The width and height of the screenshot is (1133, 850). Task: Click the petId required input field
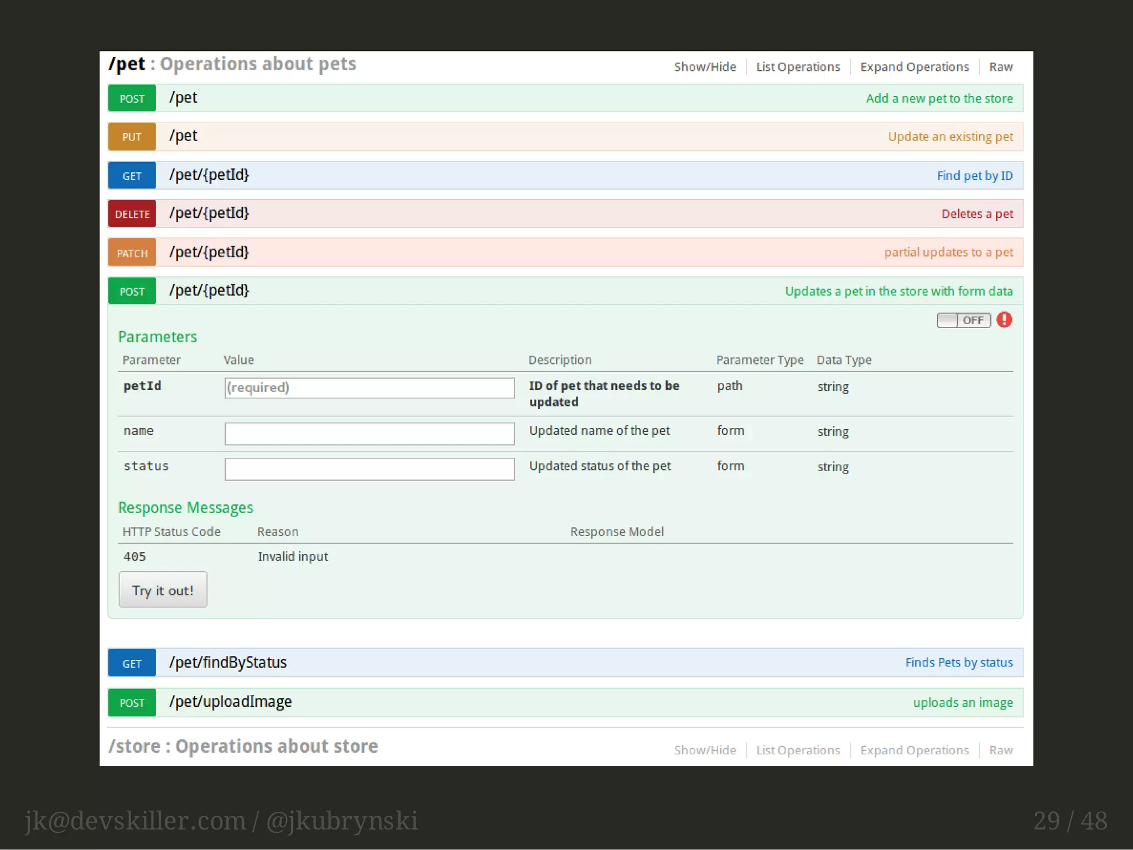369,388
